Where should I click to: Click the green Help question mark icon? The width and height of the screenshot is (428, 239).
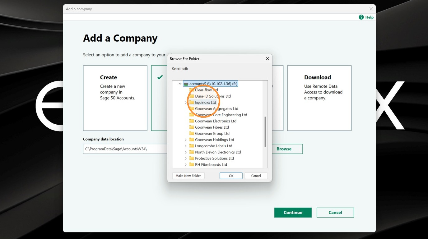(361, 17)
